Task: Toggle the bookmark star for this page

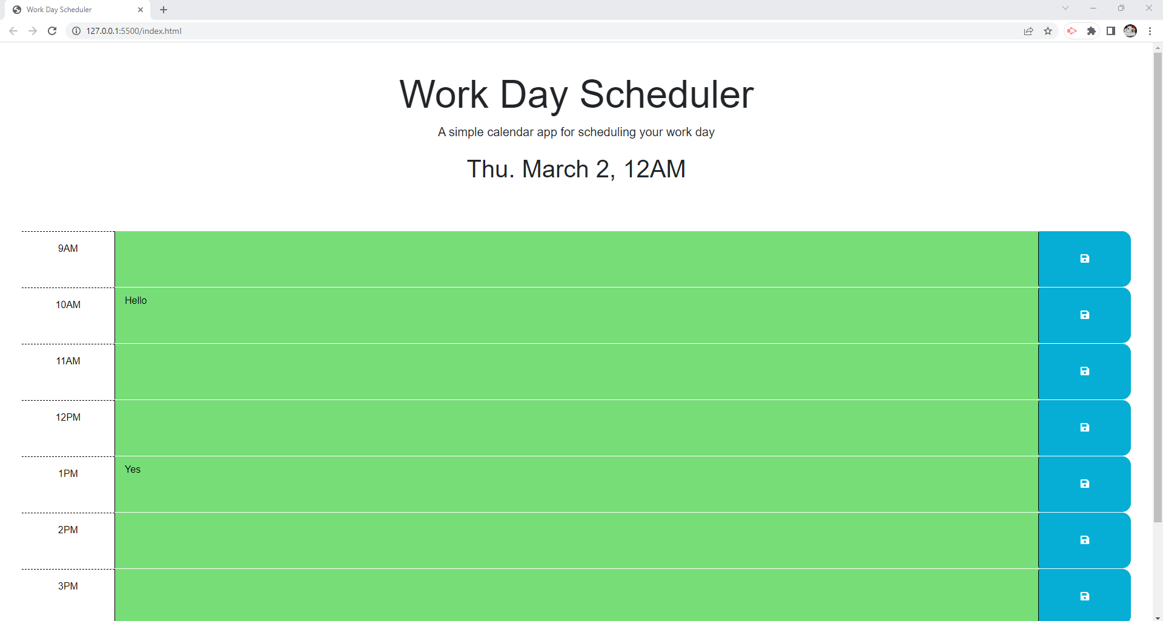Action: coord(1048,31)
